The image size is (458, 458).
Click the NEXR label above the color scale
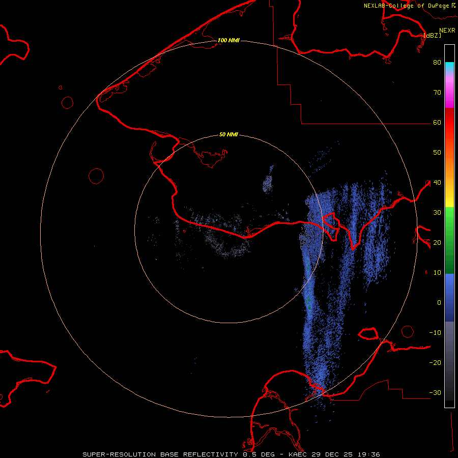[447, 31]
